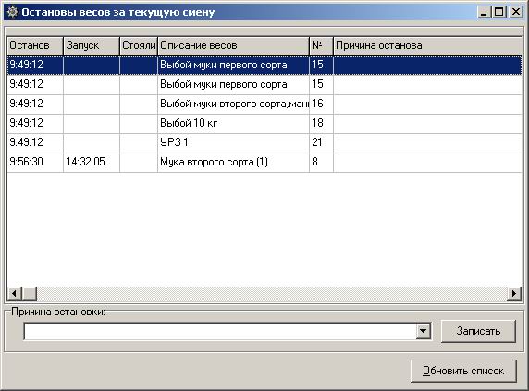Click the horizontal scrollbar left arrow

(x=14, y=294)
